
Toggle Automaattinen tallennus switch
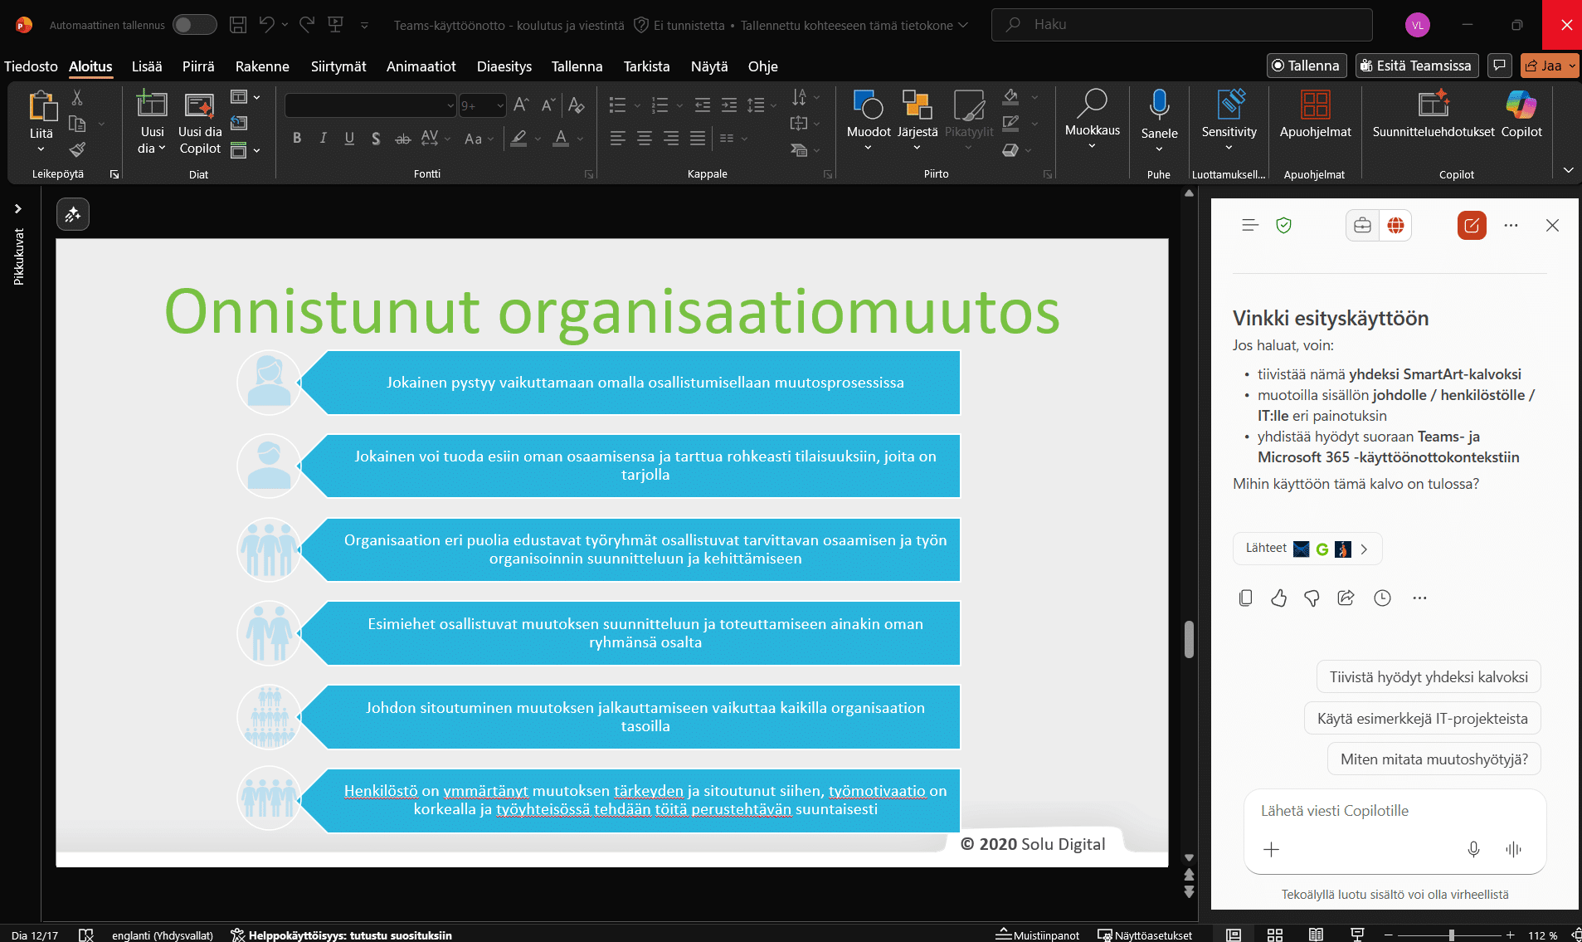pos(194,25)
